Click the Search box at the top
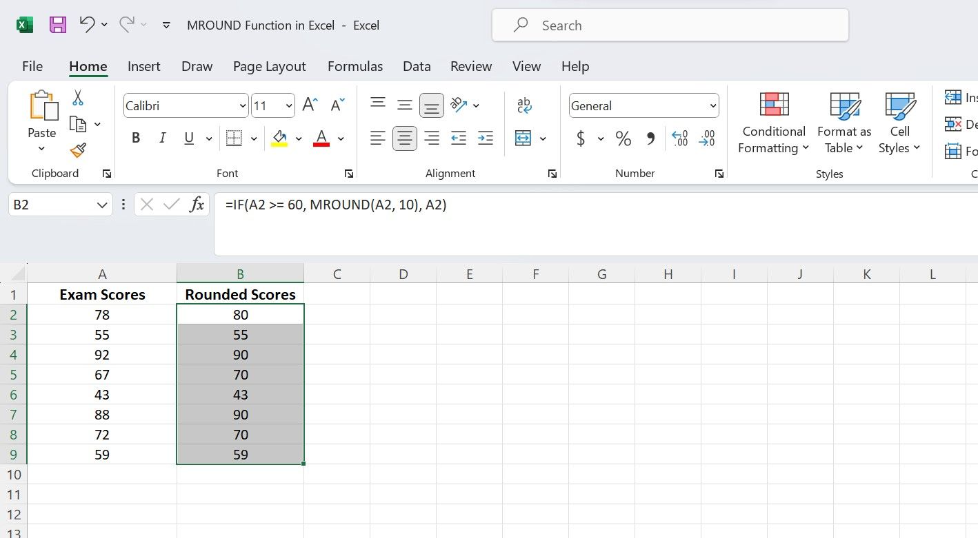The height and width of the screenshot is (538, 978). 669,25
